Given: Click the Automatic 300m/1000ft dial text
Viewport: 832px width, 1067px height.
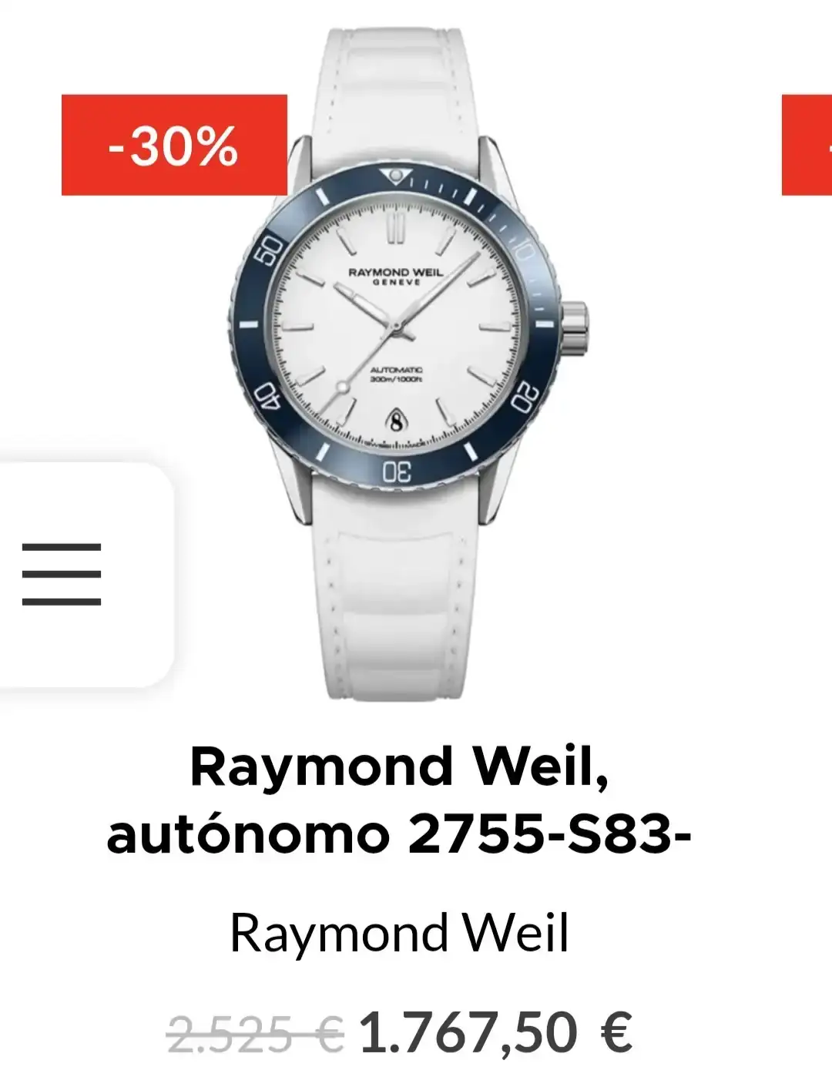Looking at the screenshot, I should point(396,374).
